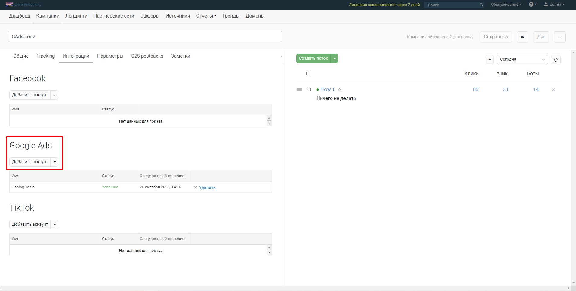576x291 pixels.
Task: Open the Офферы section
Action: (150, 16)
